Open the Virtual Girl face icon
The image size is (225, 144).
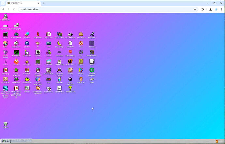[6, 79]
